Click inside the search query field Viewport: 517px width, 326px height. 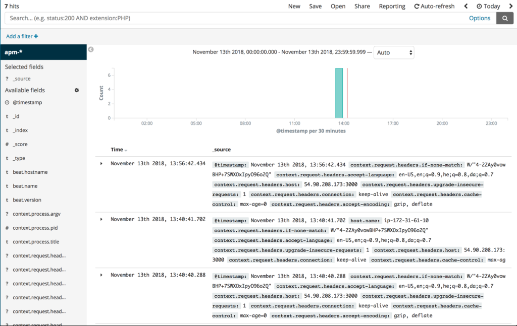[202, 18]
